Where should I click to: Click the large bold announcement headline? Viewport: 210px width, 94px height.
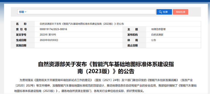pyautogui.click(x=106, y=68)
